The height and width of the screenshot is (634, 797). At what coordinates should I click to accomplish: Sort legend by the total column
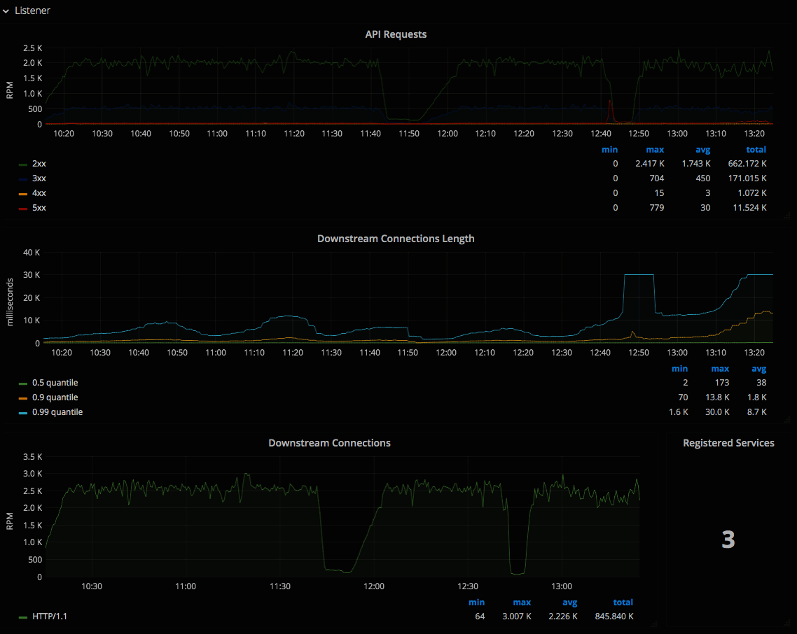[756, 149]
